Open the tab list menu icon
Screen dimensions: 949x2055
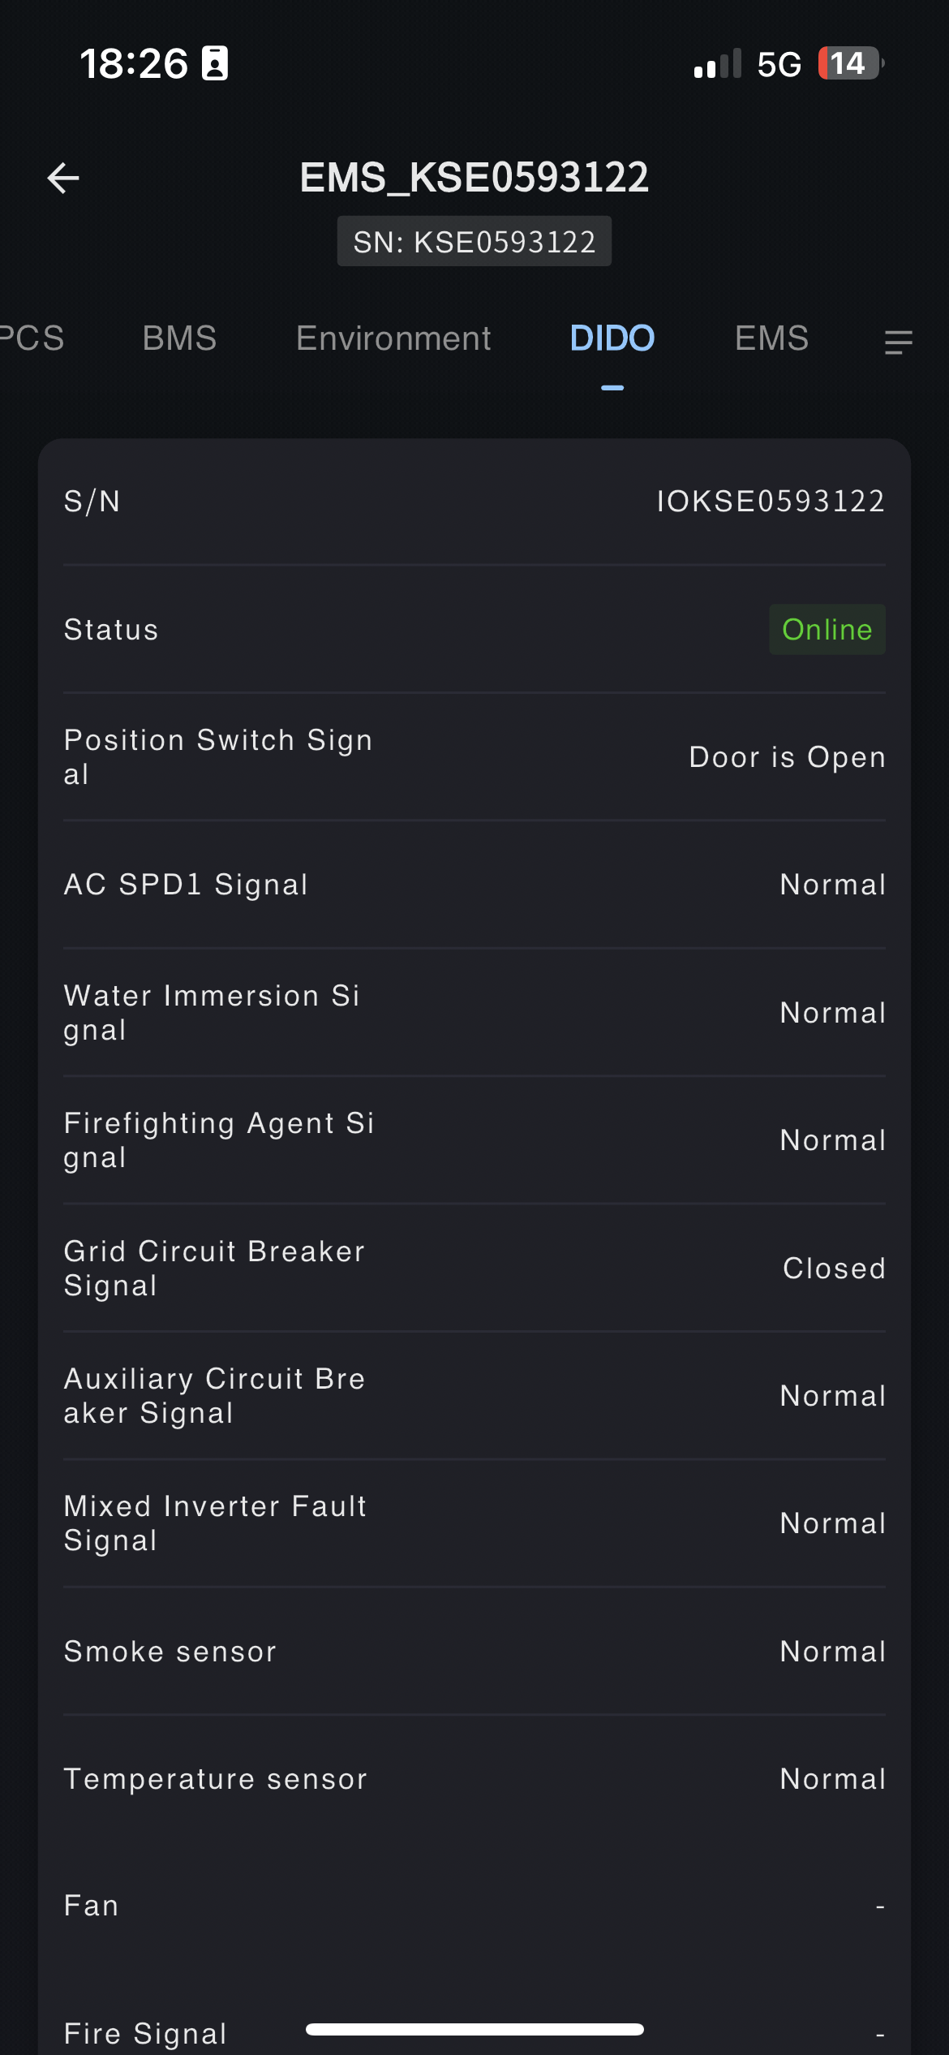click(898, 342)
